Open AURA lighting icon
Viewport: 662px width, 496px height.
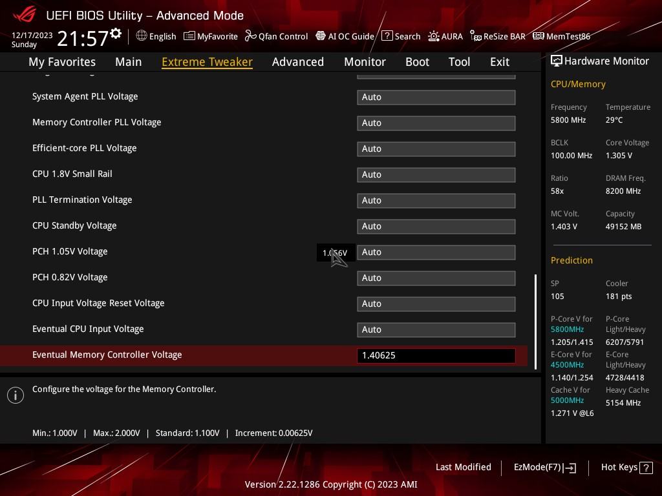tap(434, 36)
